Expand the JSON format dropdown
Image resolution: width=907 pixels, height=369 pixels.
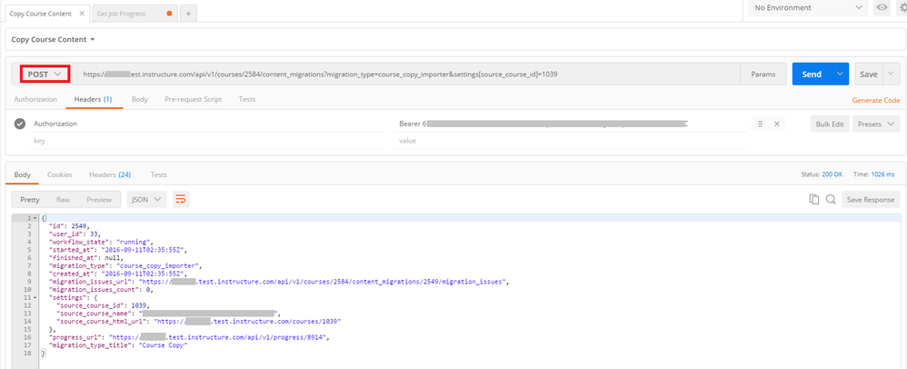coord(145,199)
